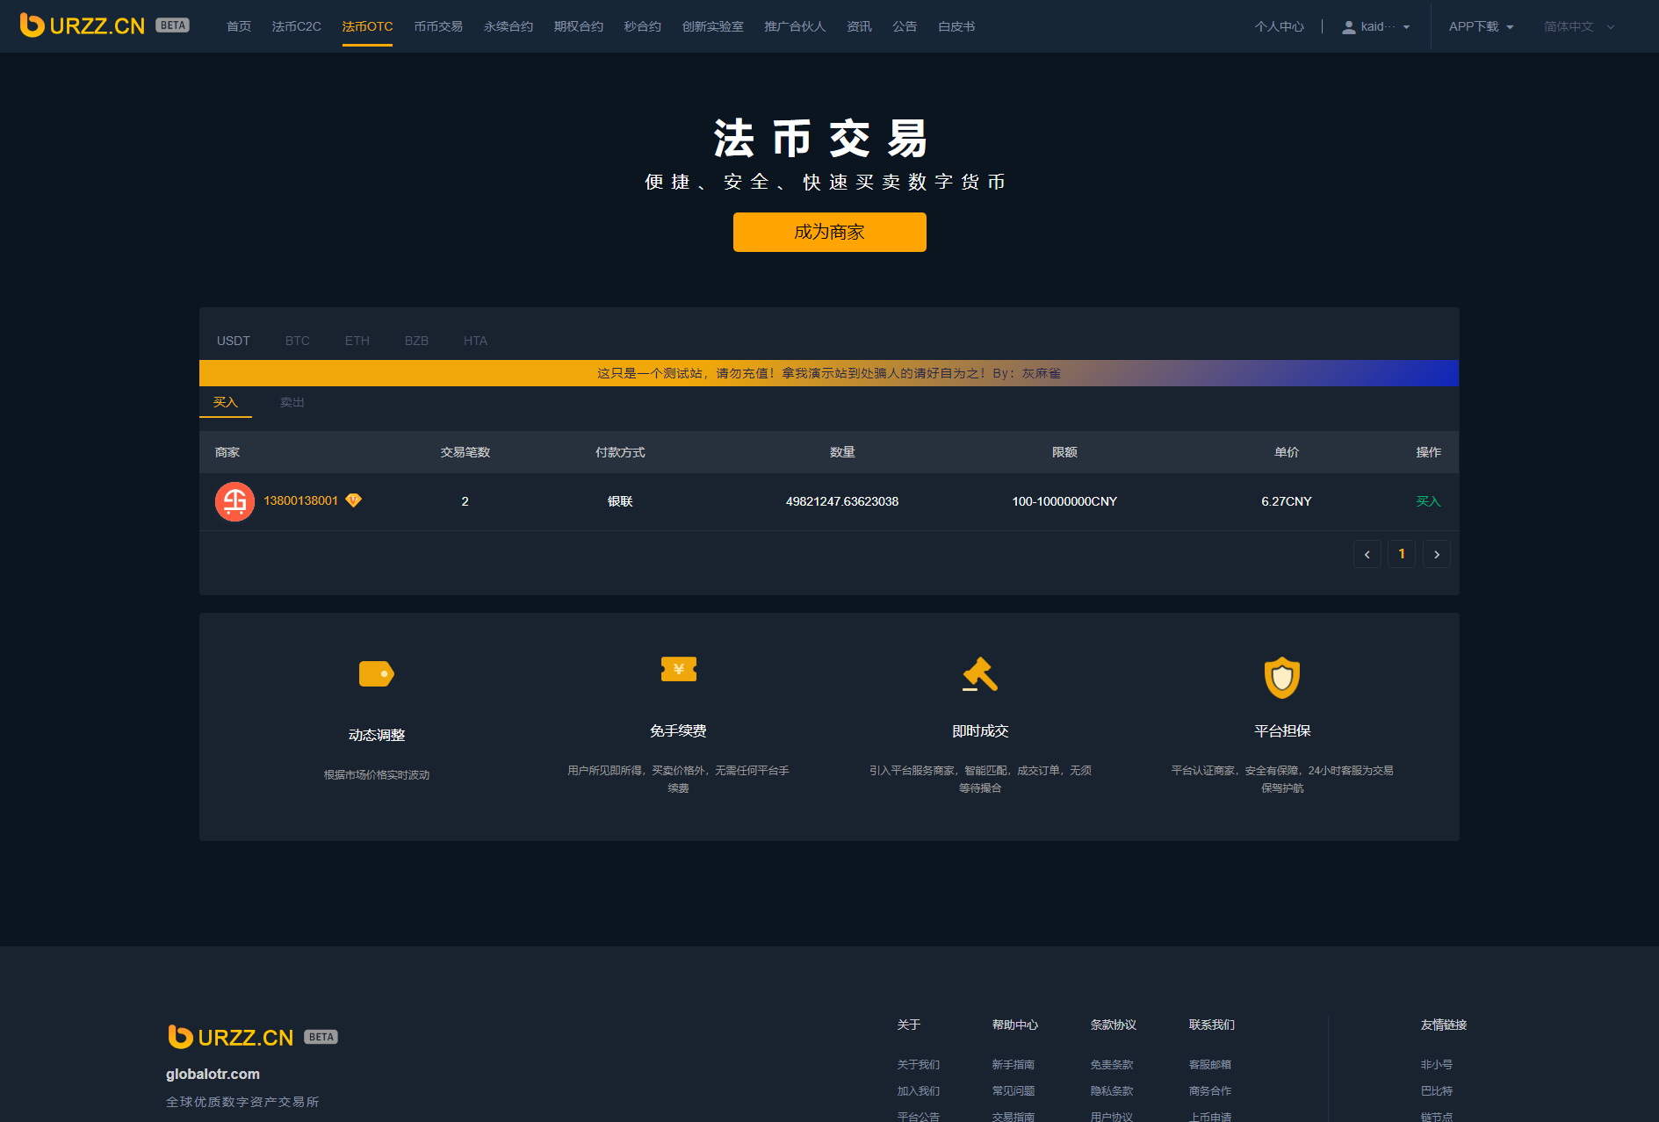1659x1122 pixels.
Task: Click the URZZ.CN logo in header
Action: (x=83, y=25)
